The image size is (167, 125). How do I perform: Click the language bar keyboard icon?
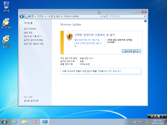[x=152, y=117]
